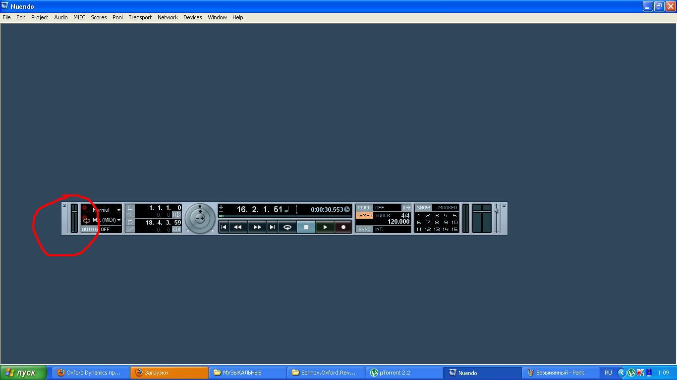Click the SHOW markers button

[x=423, y=208]
